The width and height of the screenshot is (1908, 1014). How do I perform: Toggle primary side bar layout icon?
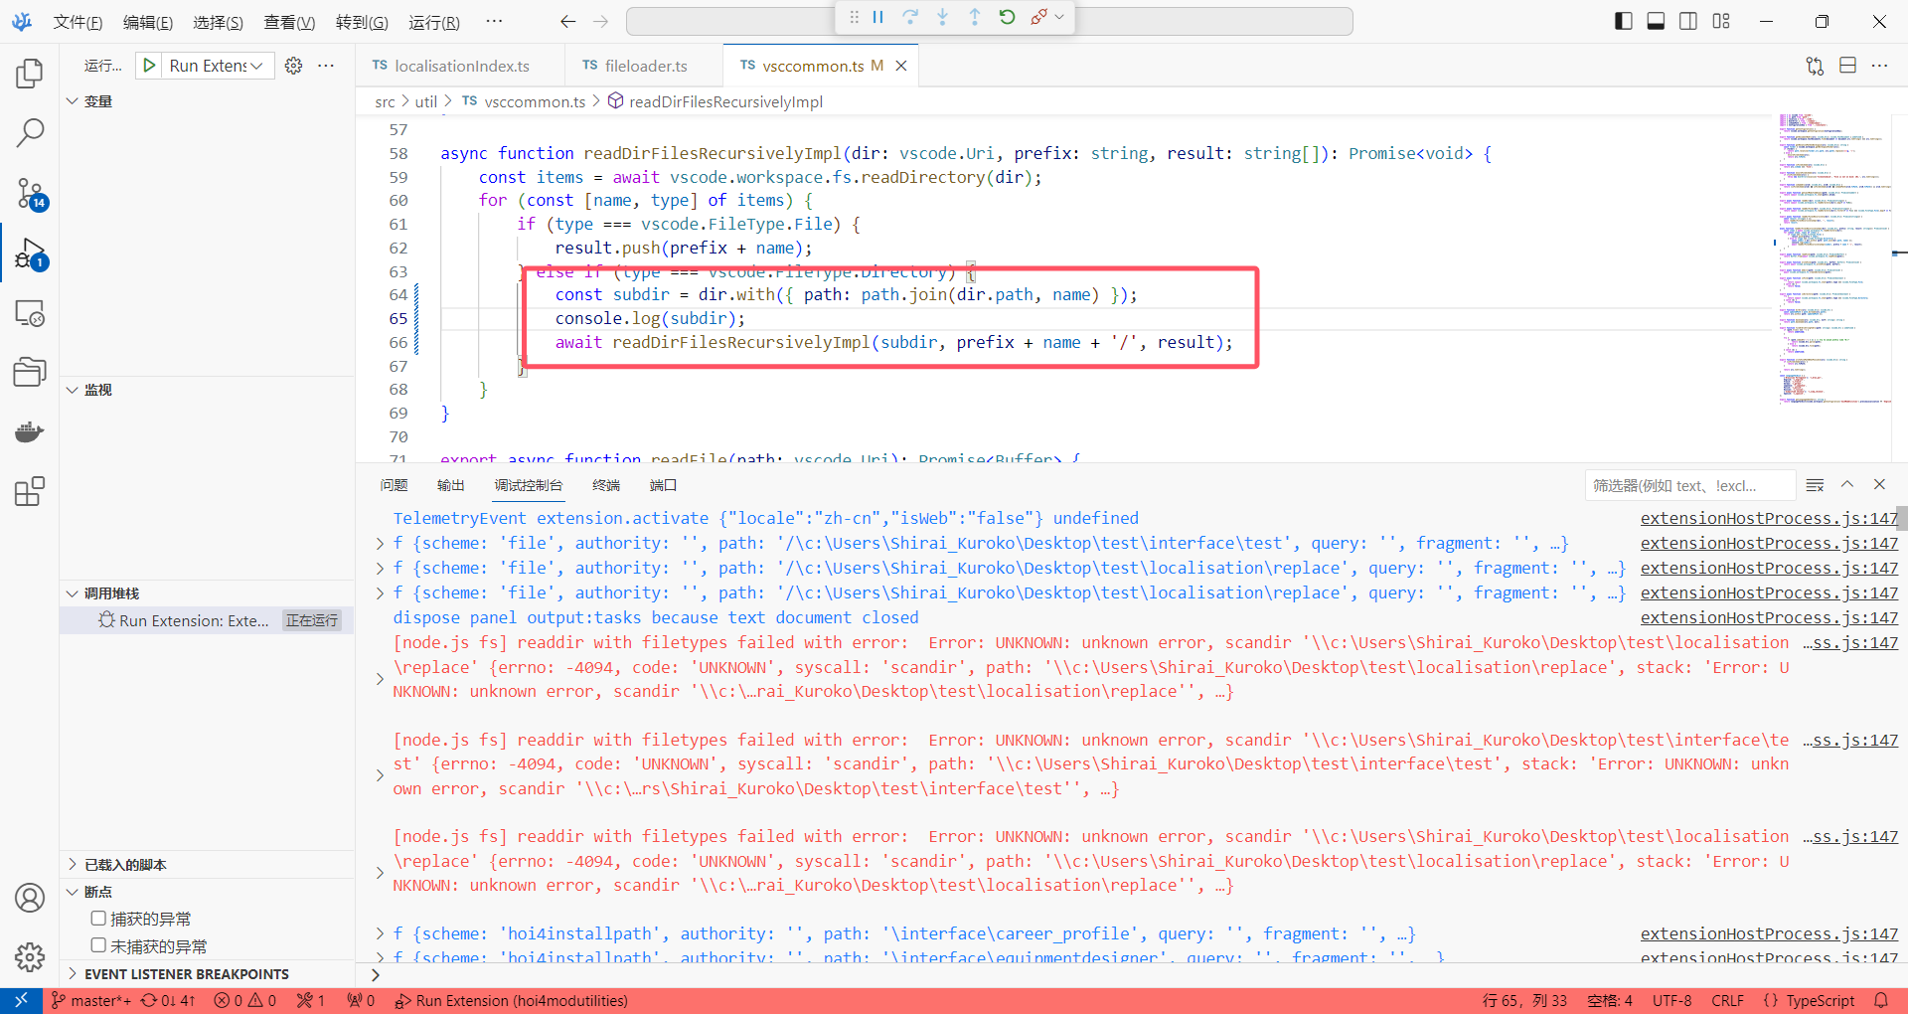point(1624,21)
